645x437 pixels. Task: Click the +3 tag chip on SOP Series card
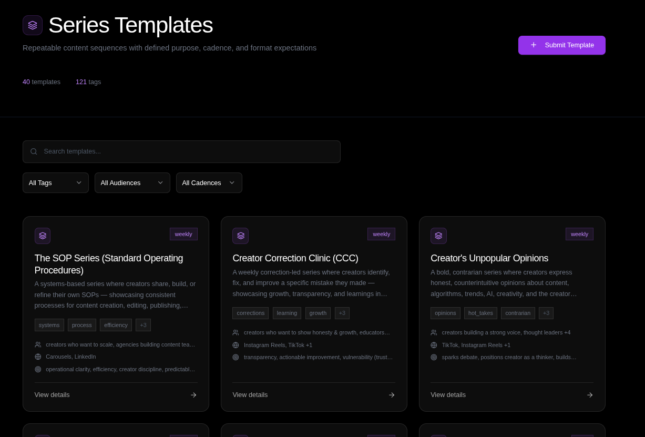click(x=143, y=325)
